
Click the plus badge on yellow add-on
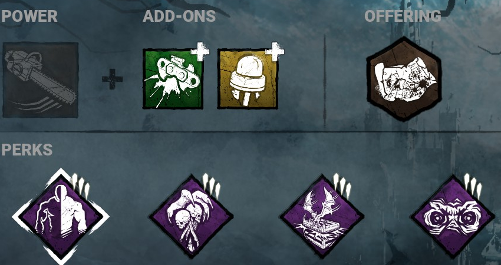[x=275, y=51]
